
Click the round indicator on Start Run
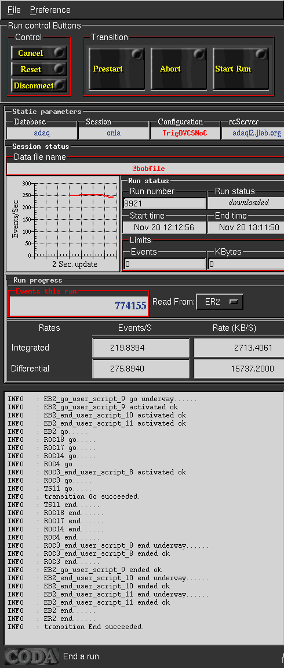[x=261, y=54]
